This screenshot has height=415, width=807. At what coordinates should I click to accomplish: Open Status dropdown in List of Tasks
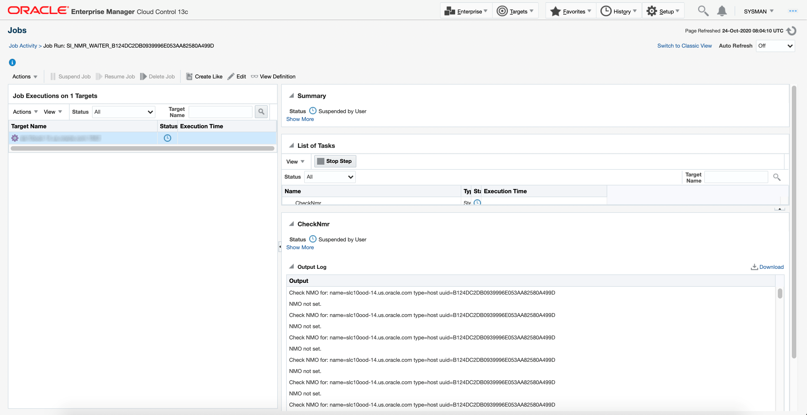point(330,177)
